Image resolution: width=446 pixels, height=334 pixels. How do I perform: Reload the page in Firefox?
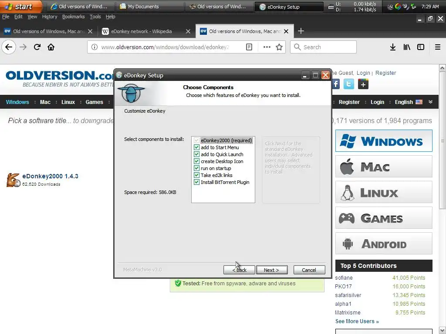tap(37, 47)
